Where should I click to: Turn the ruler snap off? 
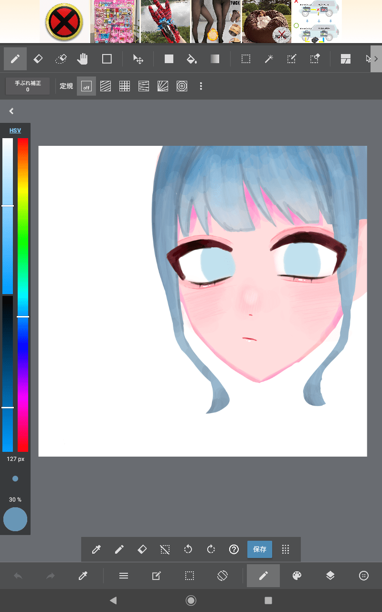click(86, 87)
